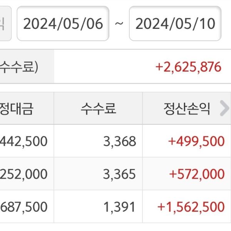Click the 1,391 fee cell
The image size is (231, 231).
tap(120, 207)
